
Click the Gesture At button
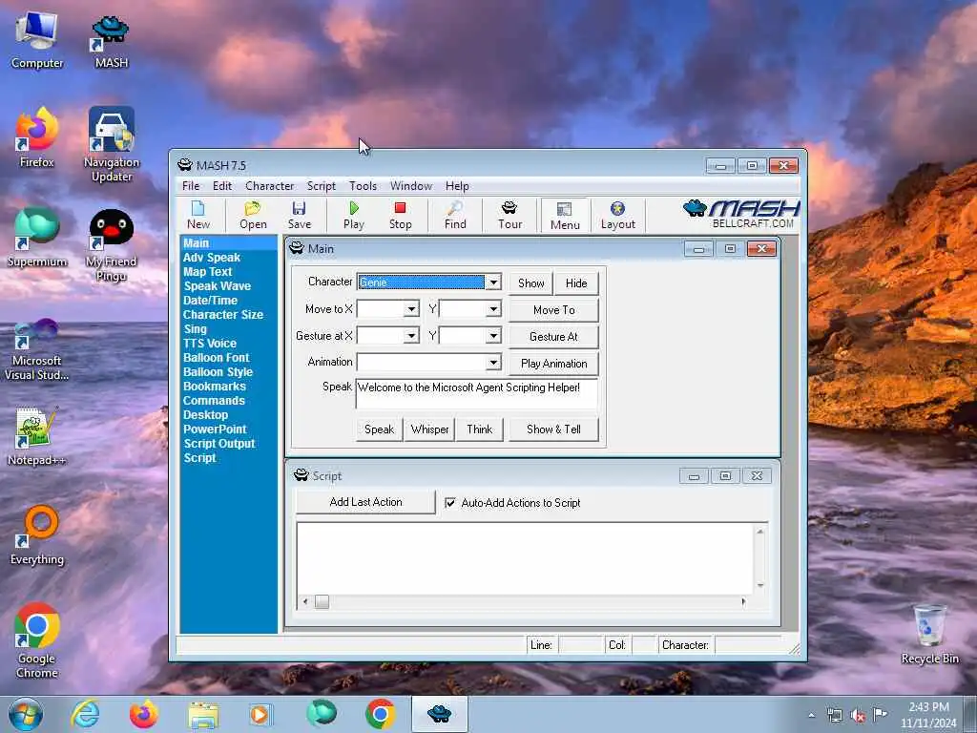click(x=554, y=337)
